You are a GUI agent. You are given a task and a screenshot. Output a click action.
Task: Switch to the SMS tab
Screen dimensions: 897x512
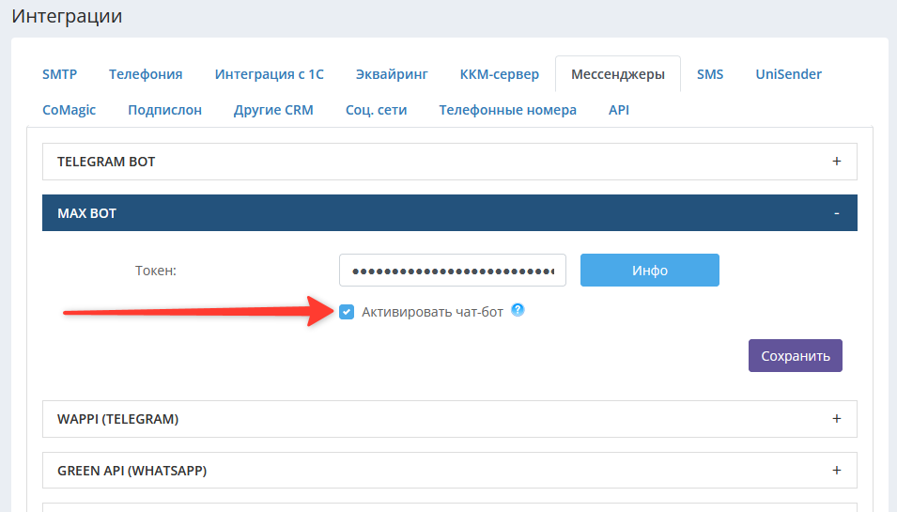[x=710, y=74]
